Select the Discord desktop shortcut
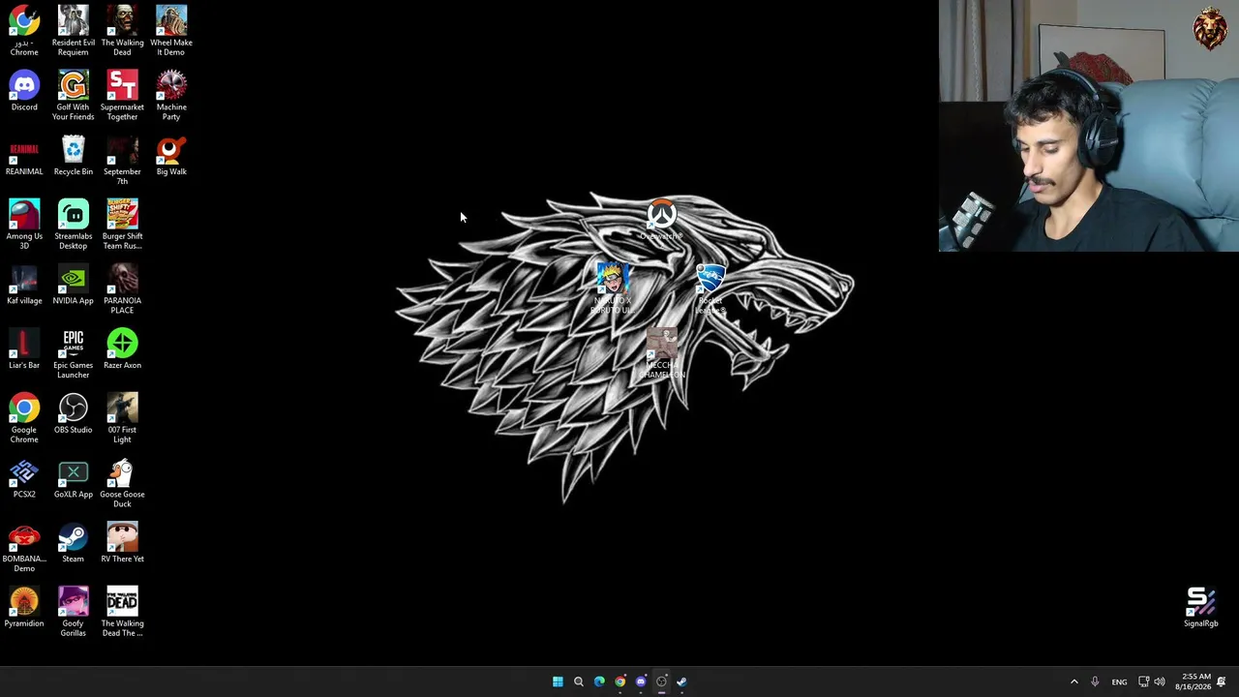Screen dimensions: 1239x697 (24, 91)
